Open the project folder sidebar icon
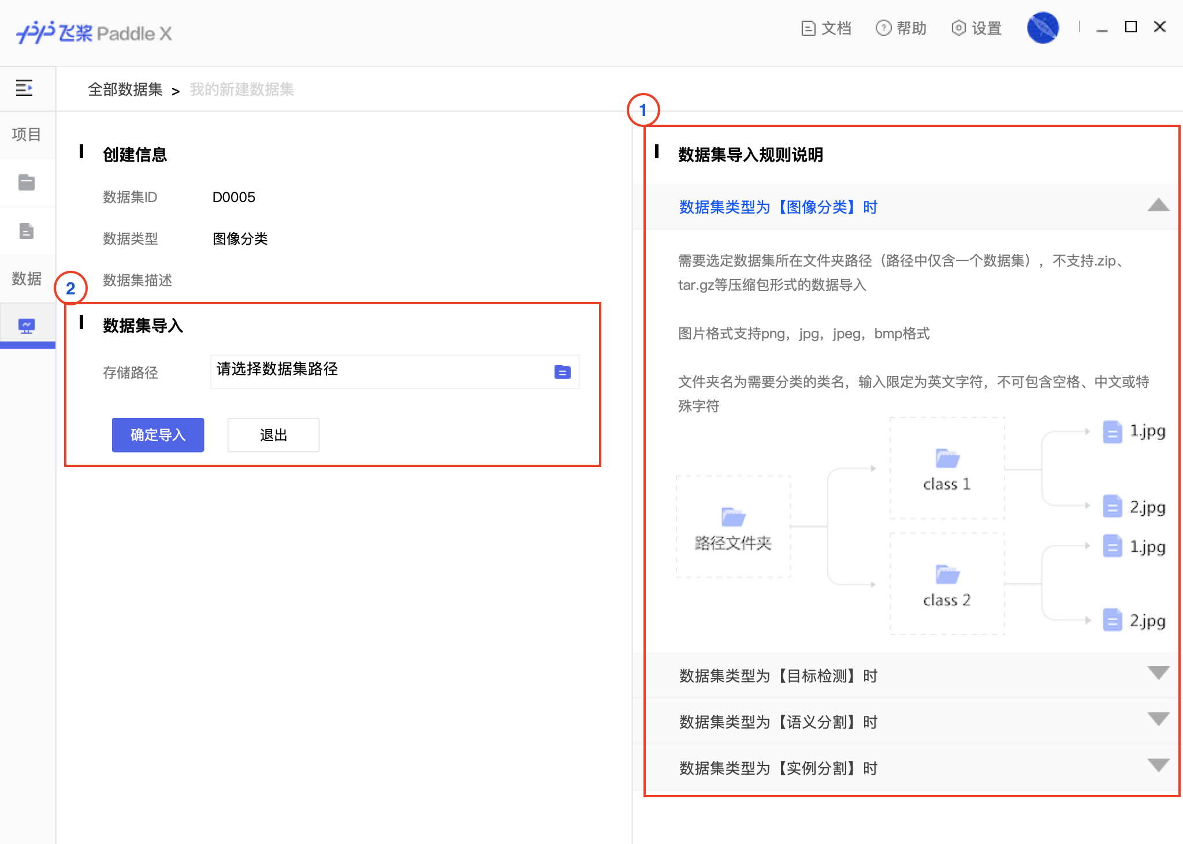1183x844 pixels. [27, 182]
